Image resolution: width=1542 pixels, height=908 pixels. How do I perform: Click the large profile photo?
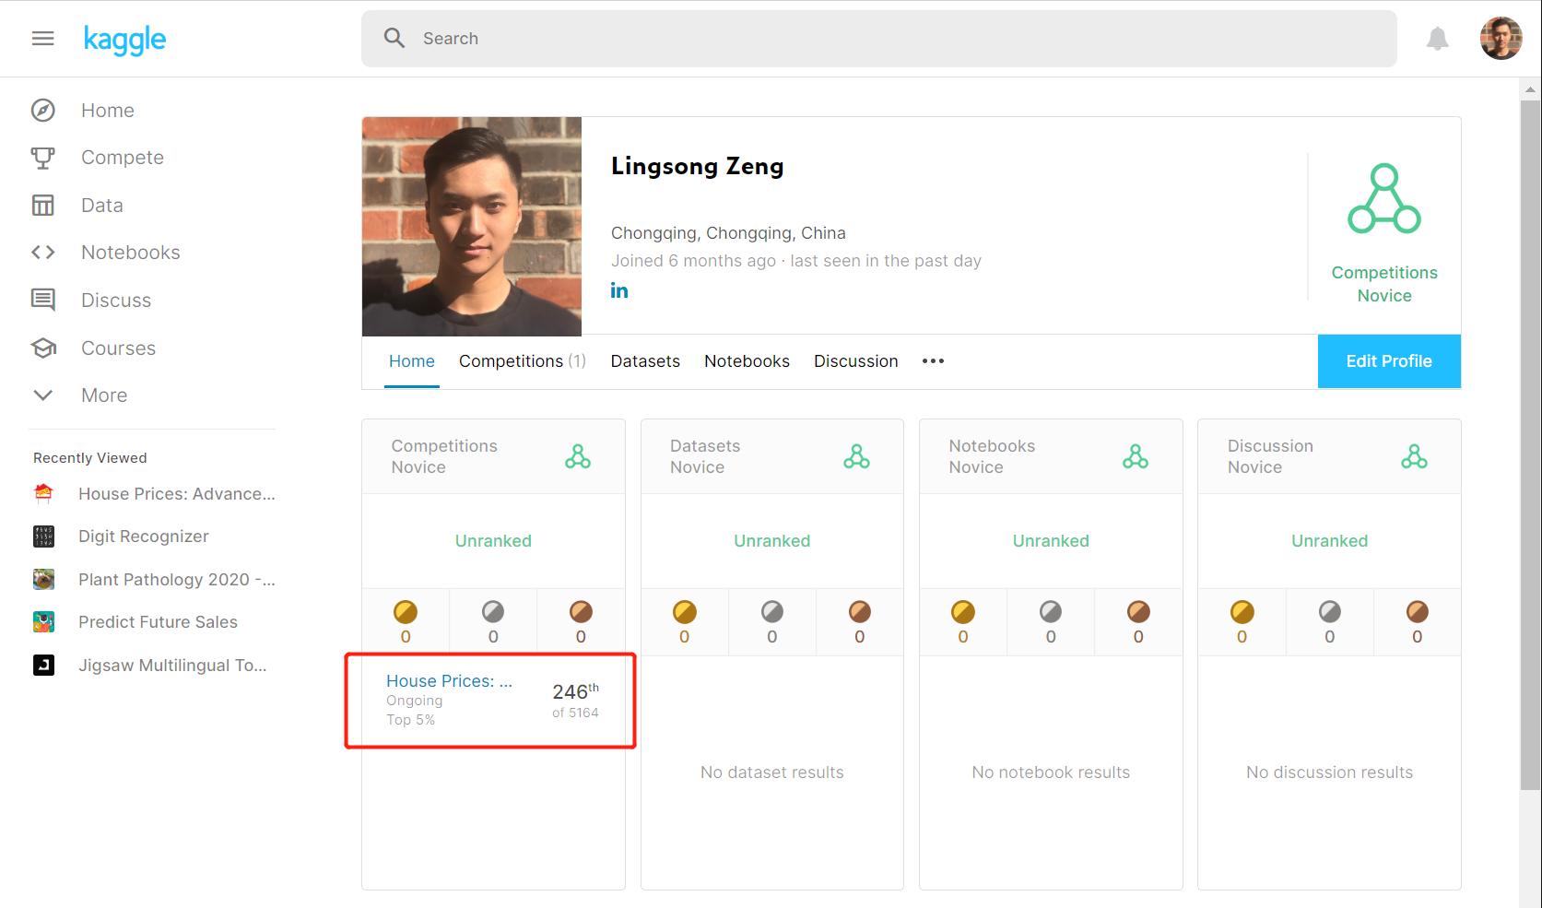pos(472,227)
